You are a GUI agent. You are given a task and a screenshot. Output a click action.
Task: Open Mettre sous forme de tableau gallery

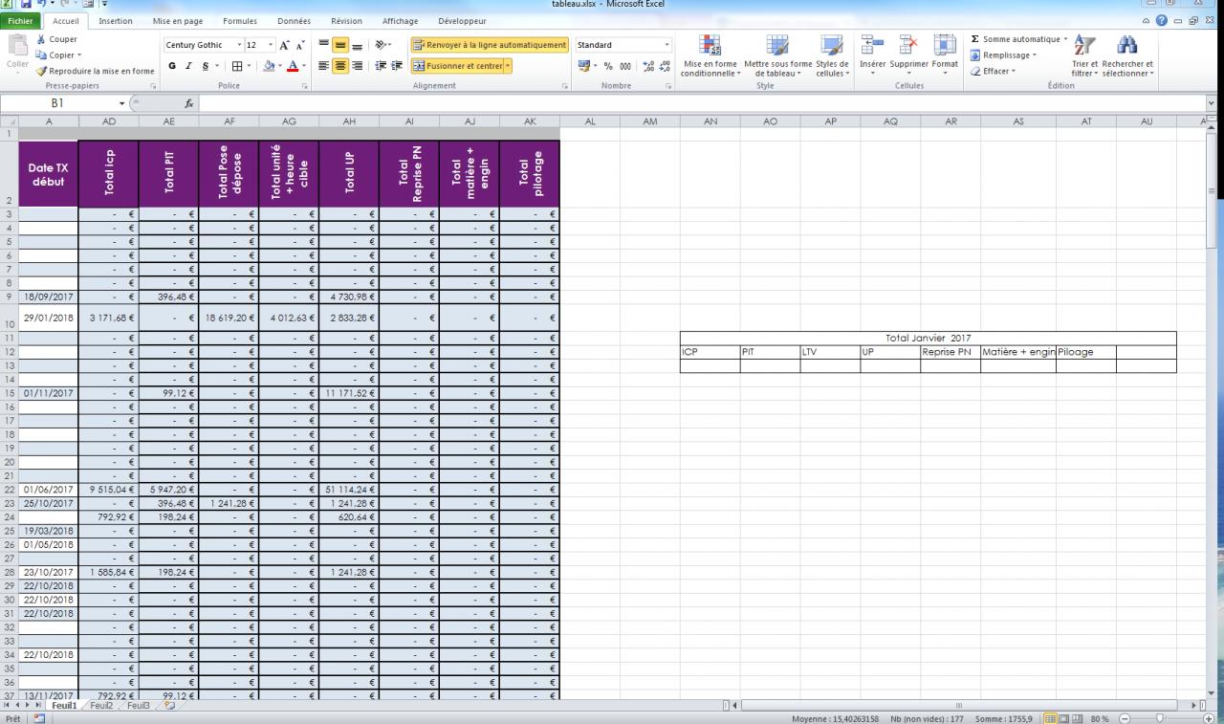[x=776, y=55]
